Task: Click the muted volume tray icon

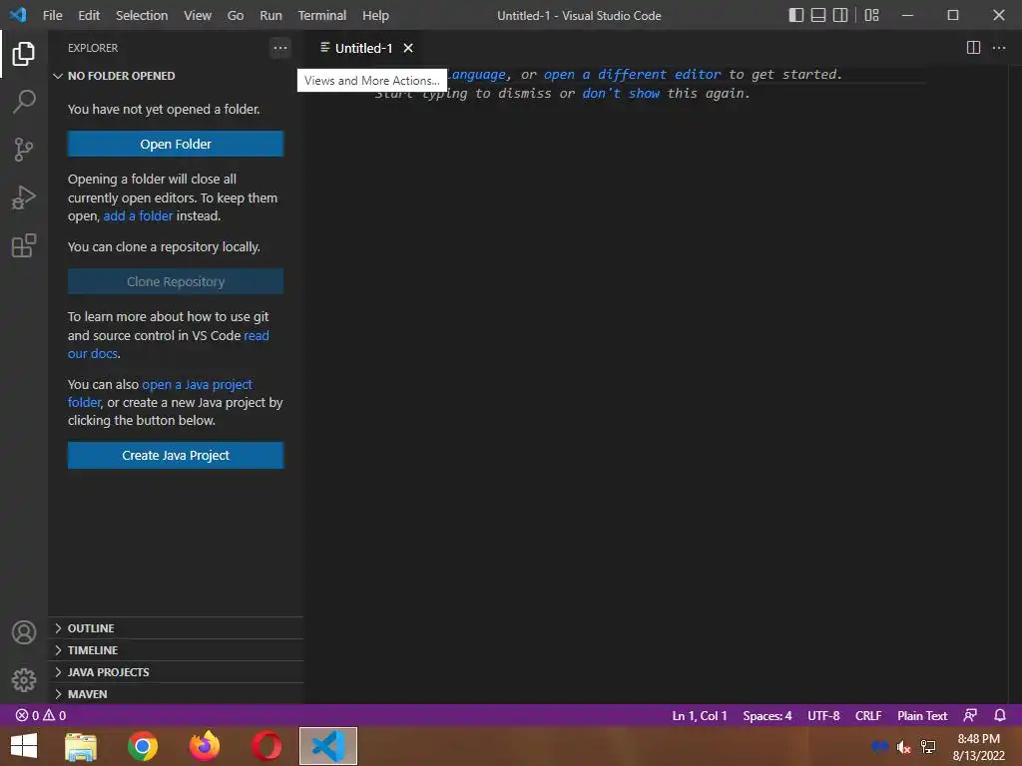Action: pos(903,746)
